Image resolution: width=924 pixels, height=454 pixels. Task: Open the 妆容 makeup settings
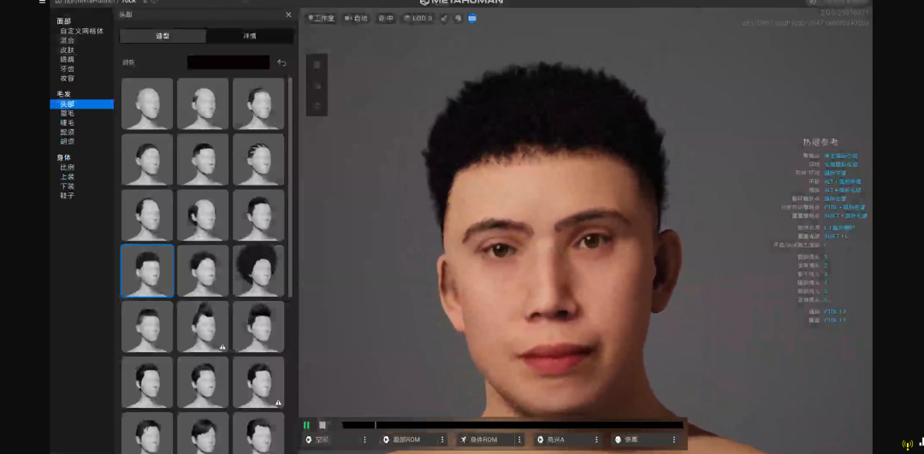[x=68, y=78]
